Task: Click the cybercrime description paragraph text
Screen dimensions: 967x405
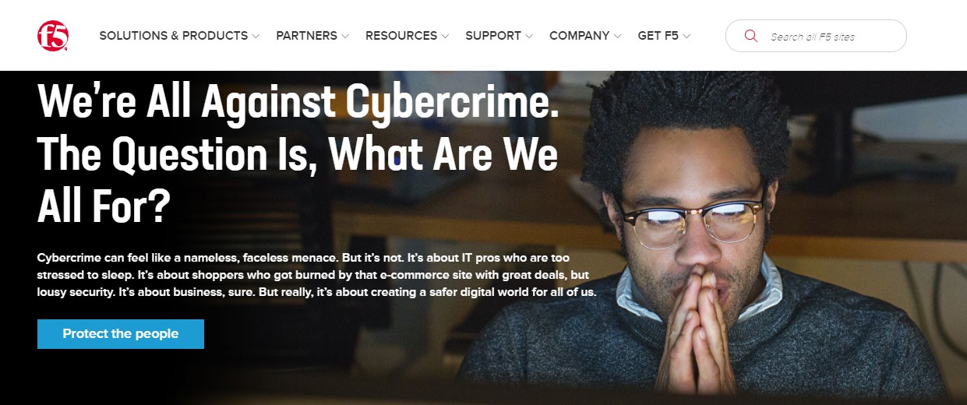Action: 317,274
